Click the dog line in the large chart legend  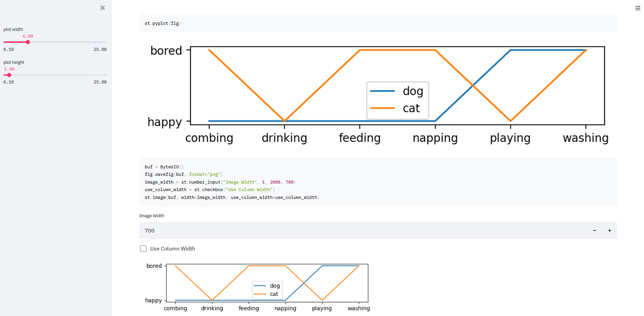coord(383,91)
